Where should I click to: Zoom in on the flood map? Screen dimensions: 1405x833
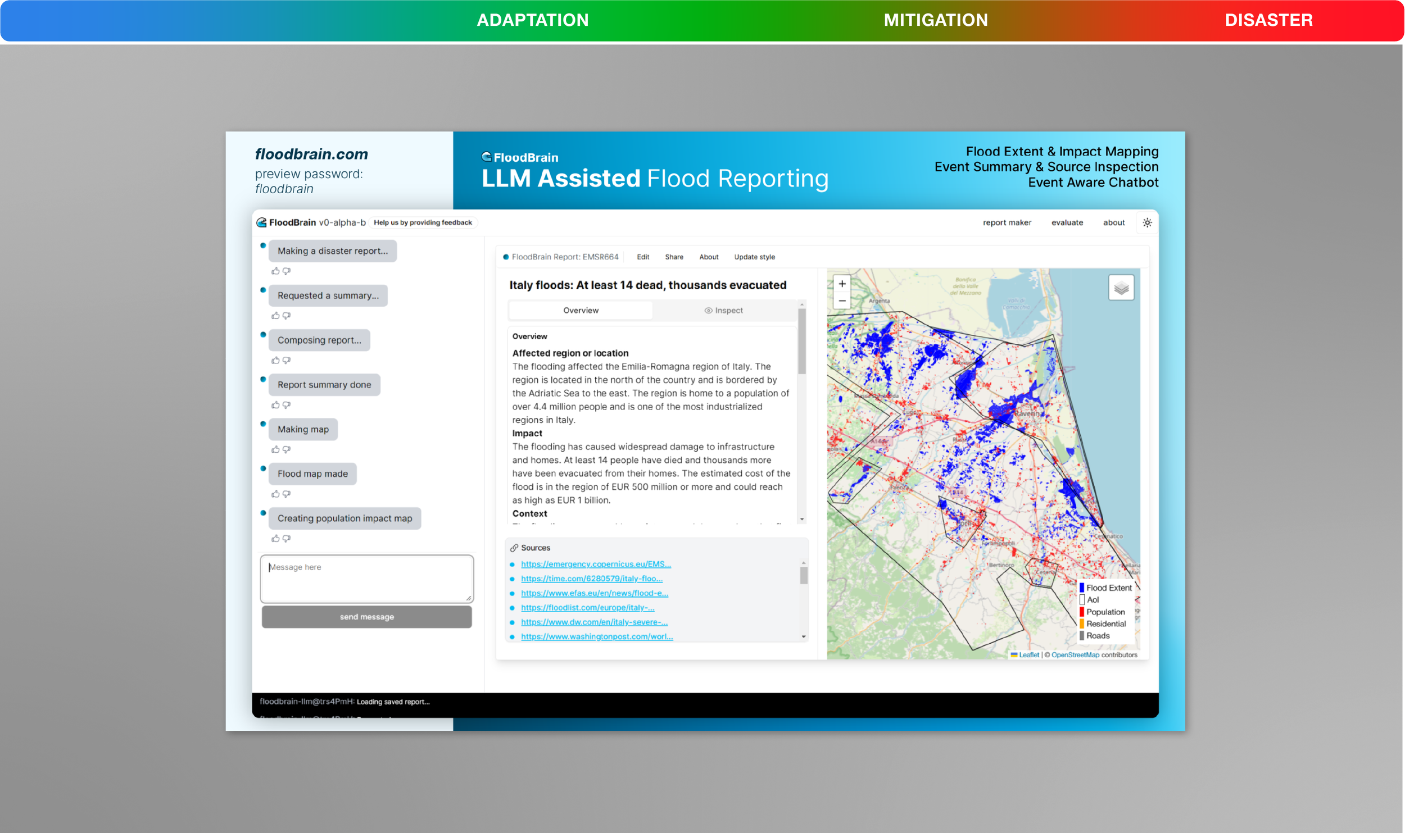click(x=842, y=284)
